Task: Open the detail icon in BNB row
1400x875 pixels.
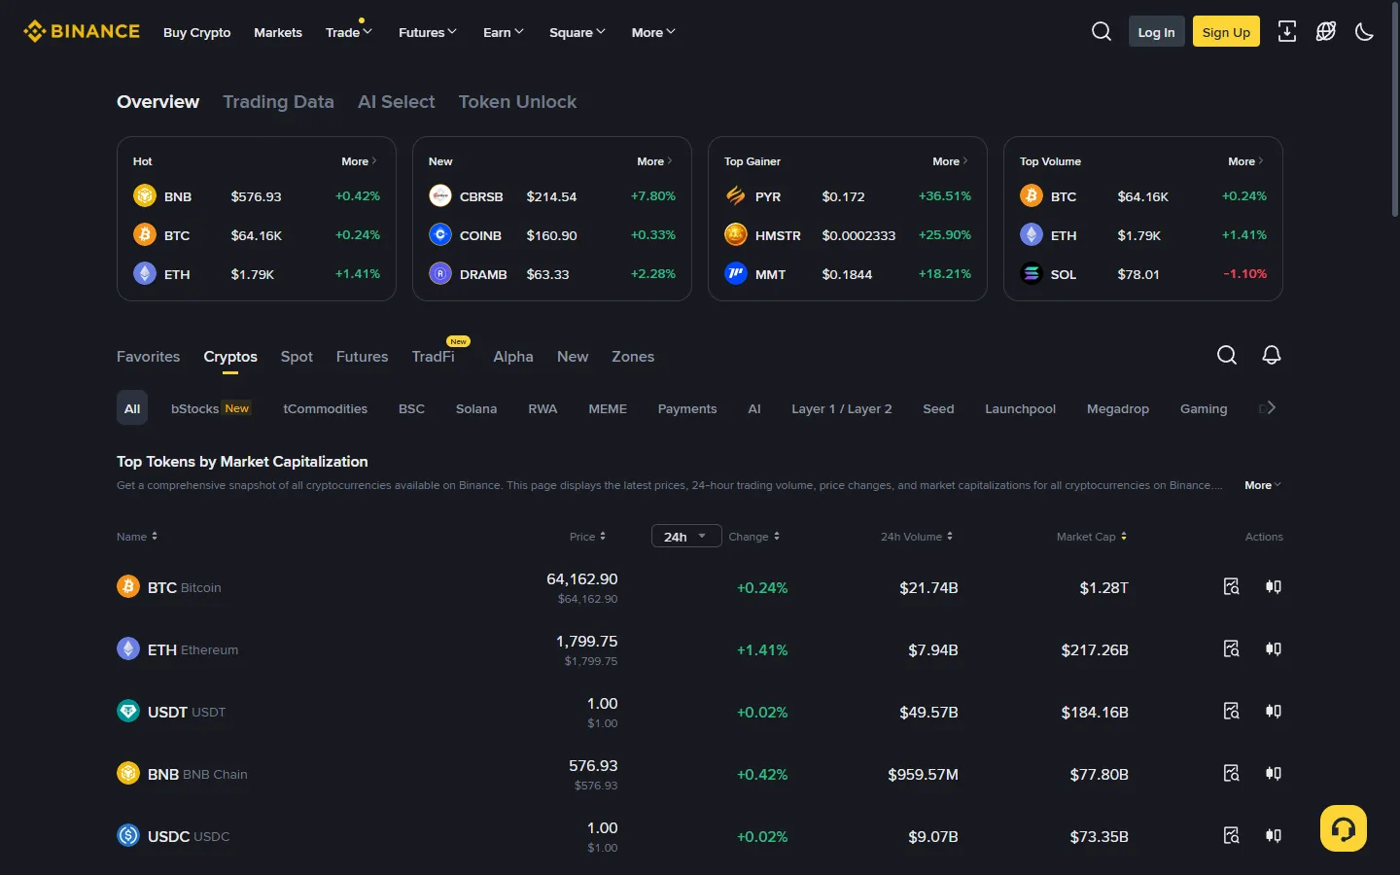Action: [1231, 773]
